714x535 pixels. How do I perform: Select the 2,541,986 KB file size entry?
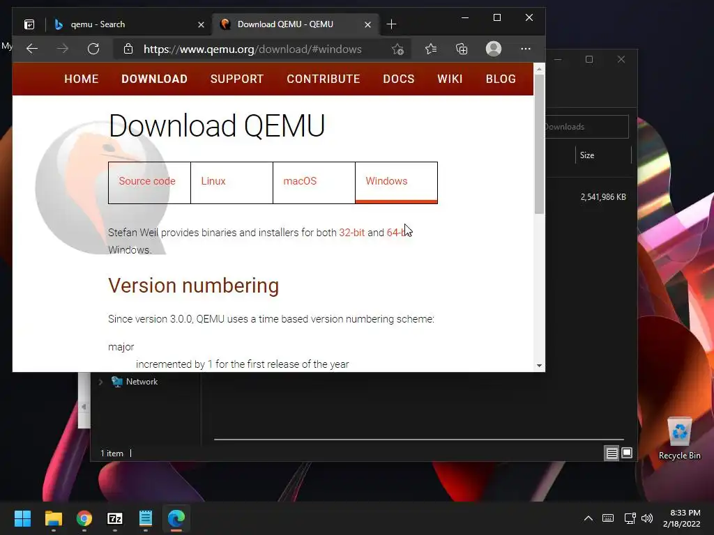coord(603,197)
